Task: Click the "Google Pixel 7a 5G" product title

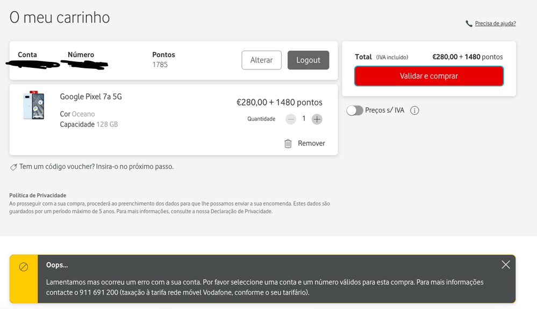Action: coord(91,97)
